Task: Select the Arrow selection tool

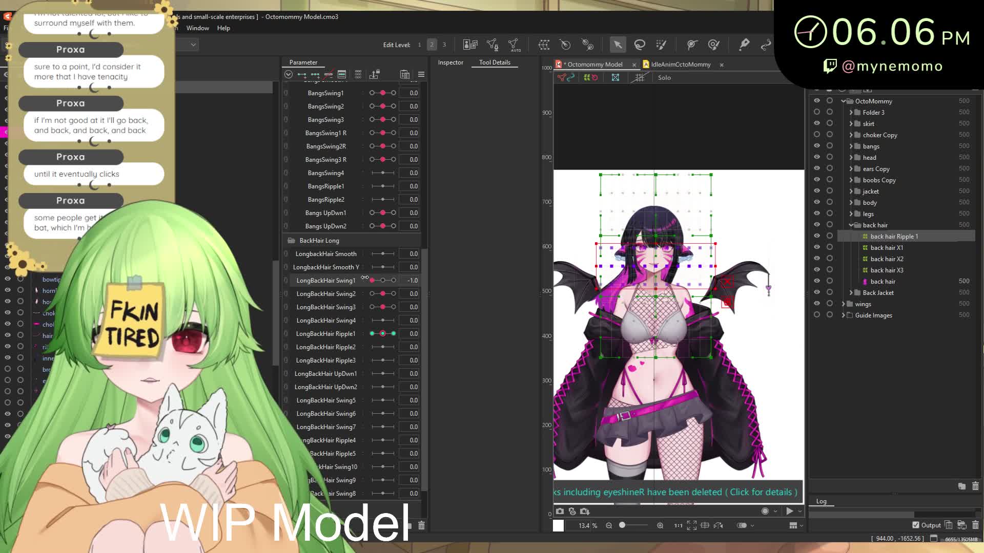Action: (618, 45)
